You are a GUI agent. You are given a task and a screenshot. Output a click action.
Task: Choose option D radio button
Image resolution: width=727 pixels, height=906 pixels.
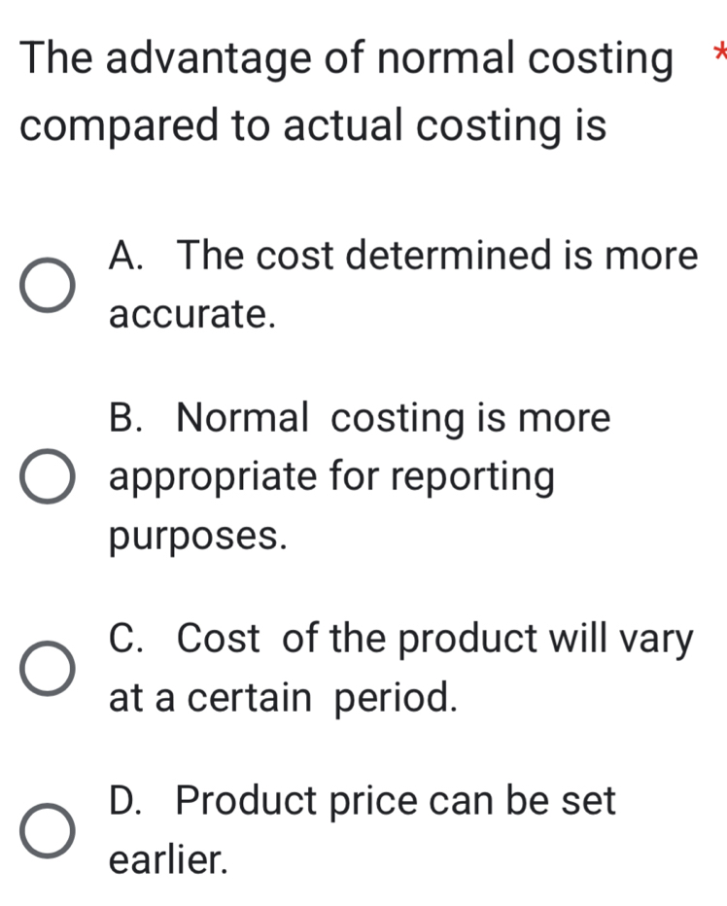click(46, 829)
